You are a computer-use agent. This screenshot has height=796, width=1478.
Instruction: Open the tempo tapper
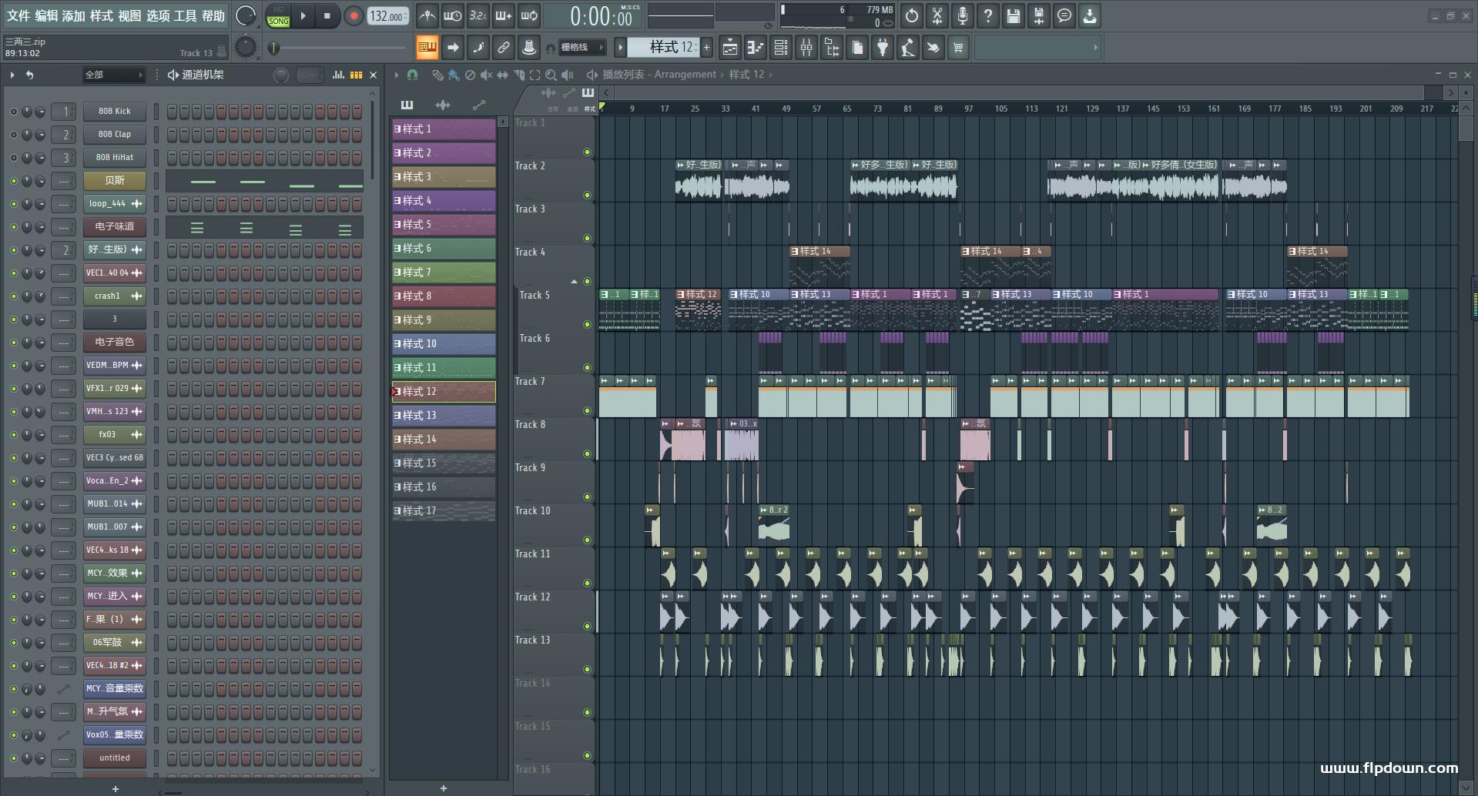(x=907, y=48)
